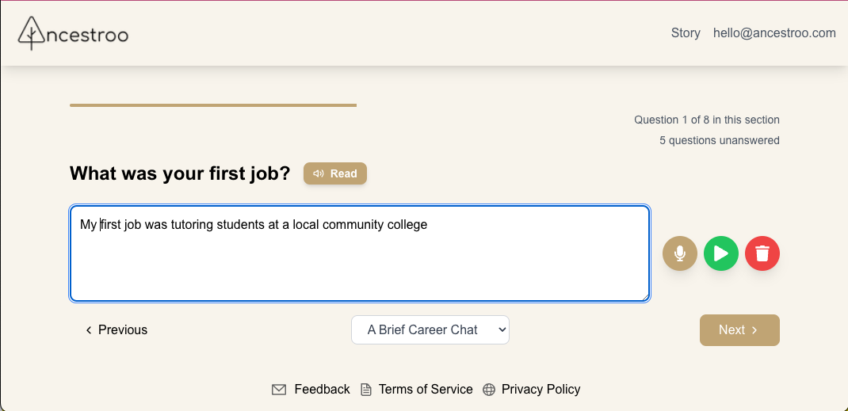848x411 pixels.
Task: Go to the Next question
Action: coord(739,330)
